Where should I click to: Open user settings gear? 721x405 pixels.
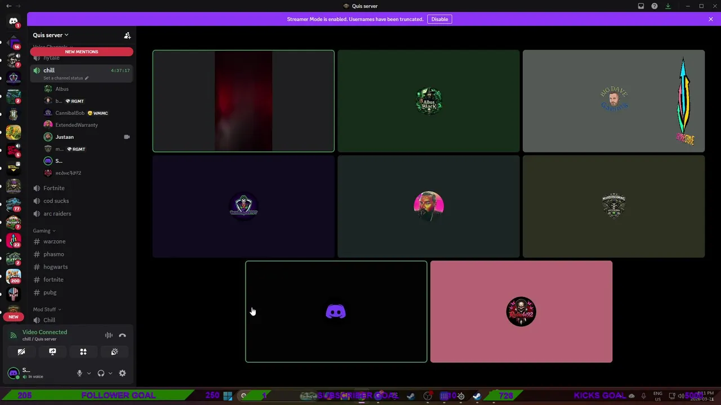pyautogui.click(x=122, y=373)
